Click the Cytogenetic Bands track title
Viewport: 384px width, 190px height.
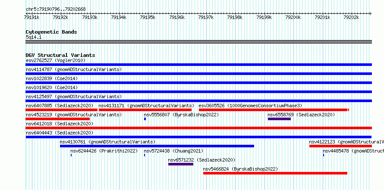click(51, 32)
